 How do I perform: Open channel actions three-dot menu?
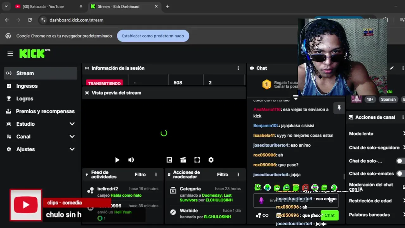pyautogui.click(x=403, y=117)
